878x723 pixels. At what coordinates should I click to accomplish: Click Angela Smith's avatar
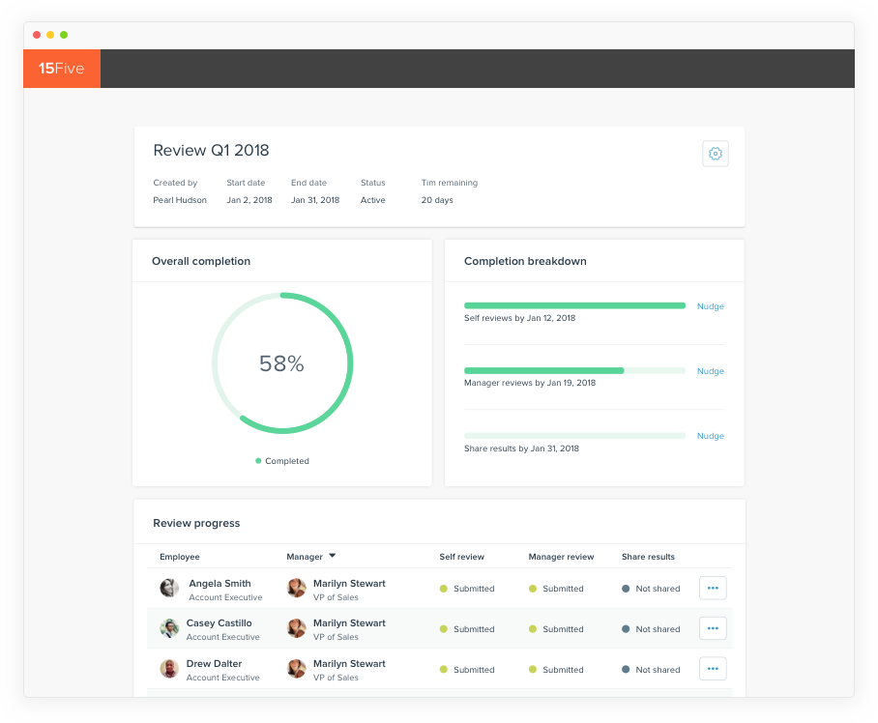click(x=169, y=588)
